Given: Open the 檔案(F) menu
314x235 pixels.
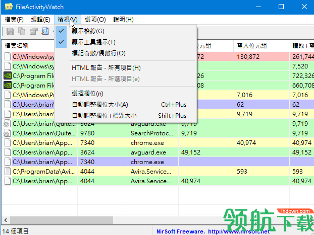Looking at the screenshot, I should [x=14, y=20].
